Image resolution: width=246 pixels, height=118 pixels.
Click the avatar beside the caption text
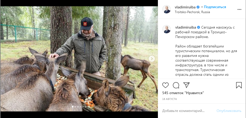166,29
